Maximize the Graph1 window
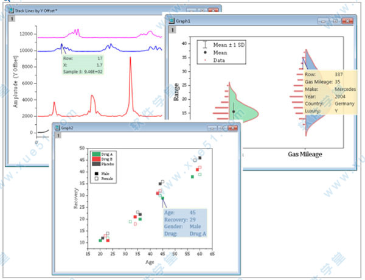This screenshot has width=365, height=280. click(335, 21)
